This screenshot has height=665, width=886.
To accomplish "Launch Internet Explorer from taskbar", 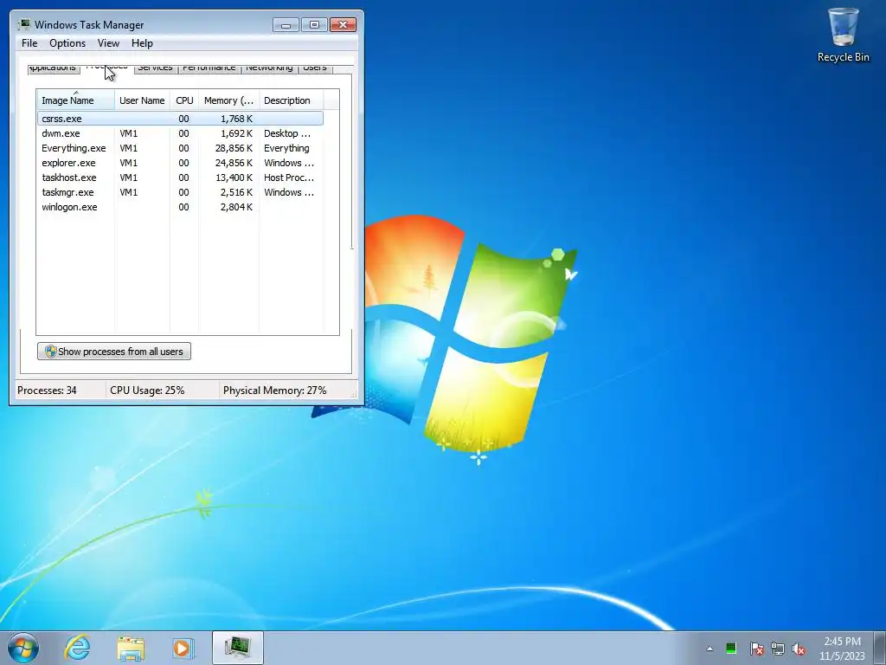I will [x=77, y=648].
